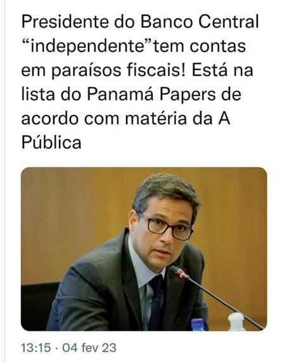Viewport: 287px width, 363px height.
Task: Click the quoted word "independente"
Action: tap(87, 46)
